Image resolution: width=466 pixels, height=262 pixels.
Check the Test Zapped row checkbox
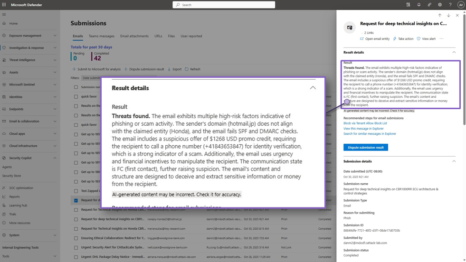76,191
